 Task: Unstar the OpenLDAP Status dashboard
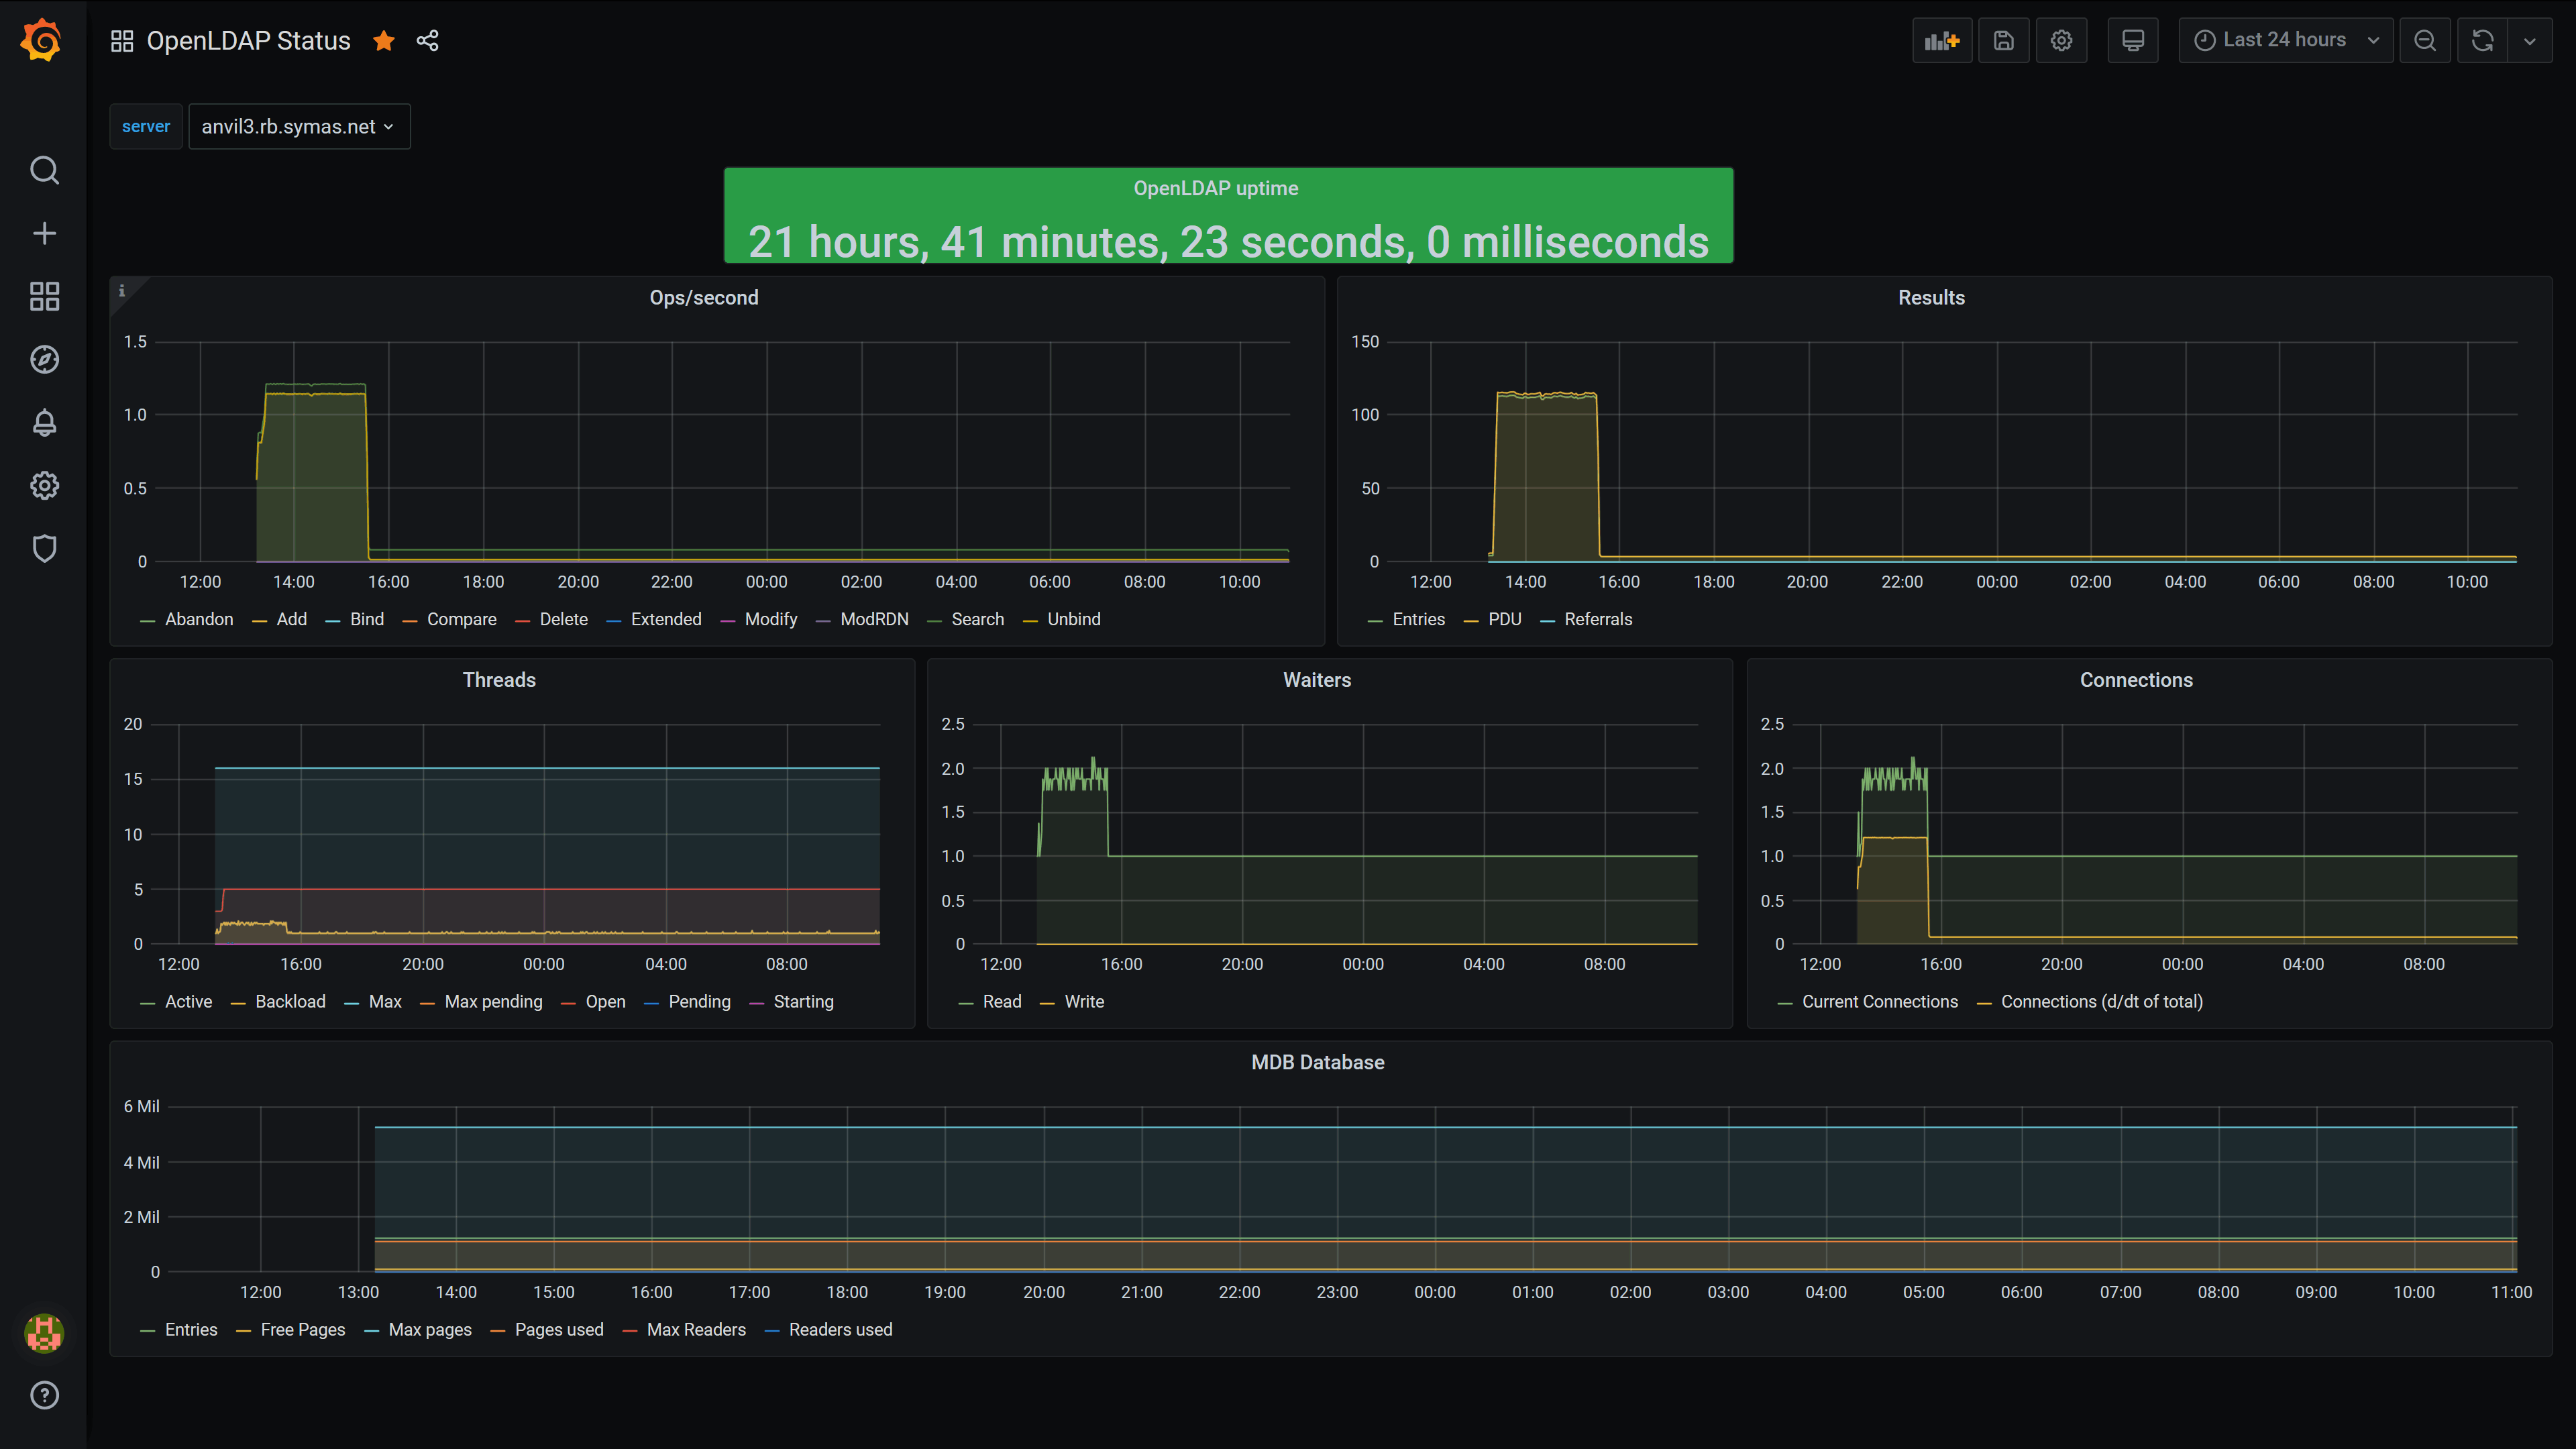(384, 41)
